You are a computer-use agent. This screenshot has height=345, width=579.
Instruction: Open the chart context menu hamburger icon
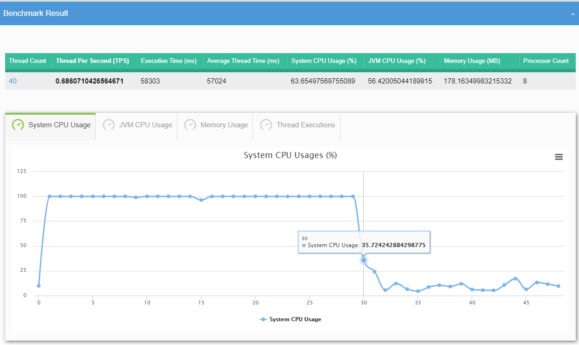(x=559, y=157)
